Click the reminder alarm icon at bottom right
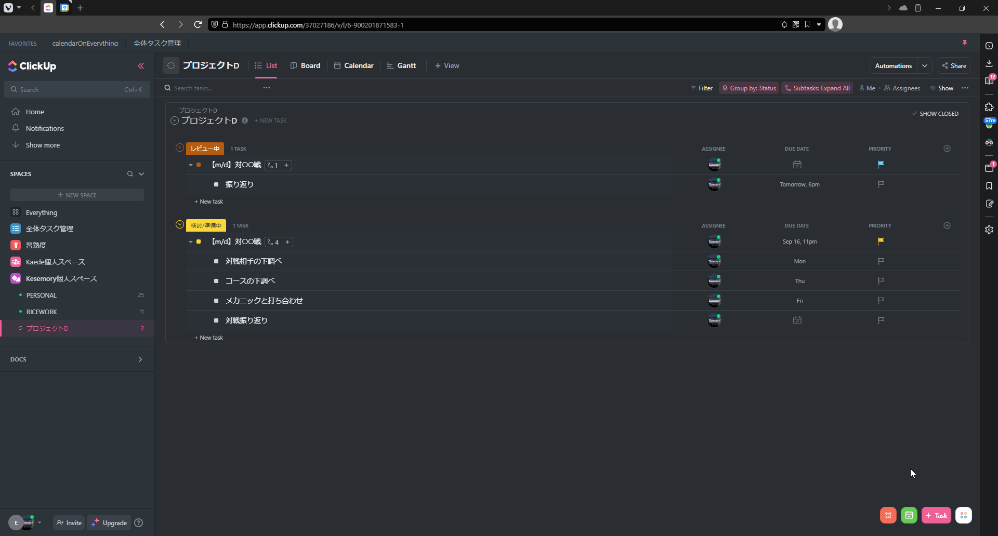Viewport: 998px width, 536px height. click(888, 515)
